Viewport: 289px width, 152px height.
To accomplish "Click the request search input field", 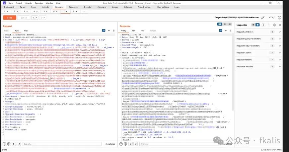I will tap(62, 144).
